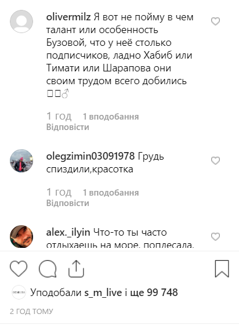Like olegzimin03091978's comment heart
239x332 pixels.
[x=215, y=161]
